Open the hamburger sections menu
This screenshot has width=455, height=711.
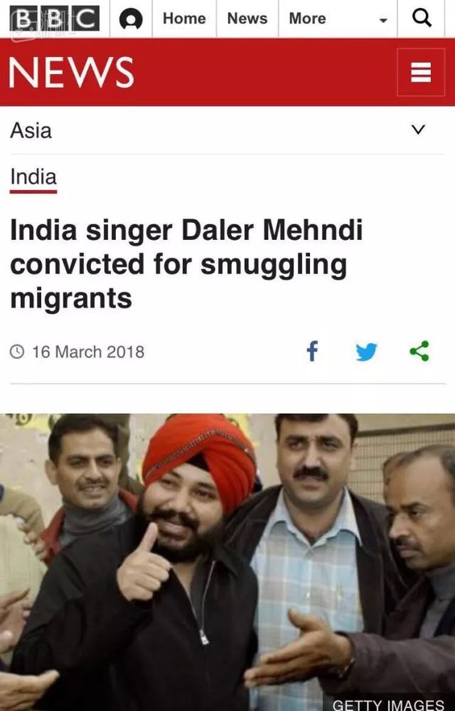[x=420, y=72]
